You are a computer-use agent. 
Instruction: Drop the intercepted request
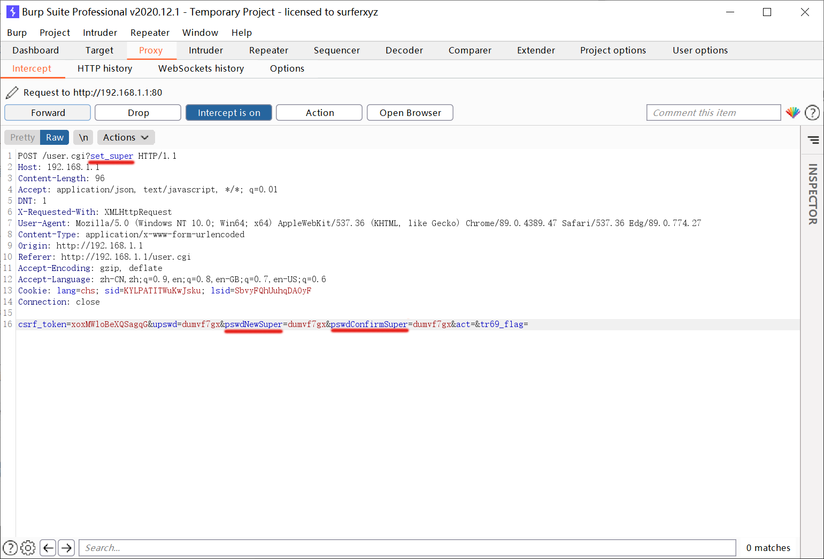click(138, 113)
